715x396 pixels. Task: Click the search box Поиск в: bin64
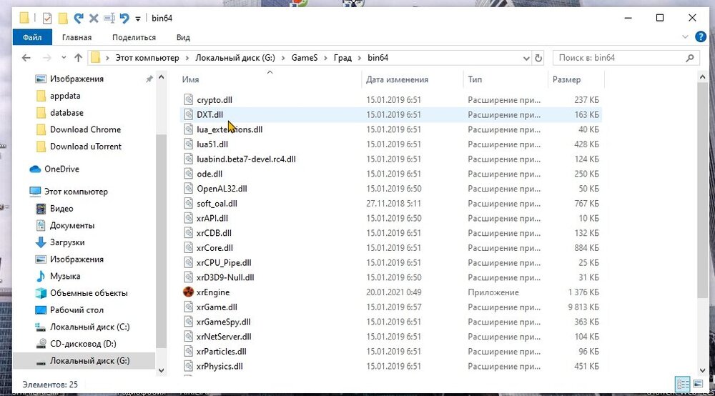(x=626, y=58)
